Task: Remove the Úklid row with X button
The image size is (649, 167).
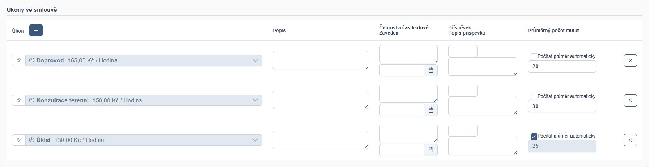Action: 630,140
